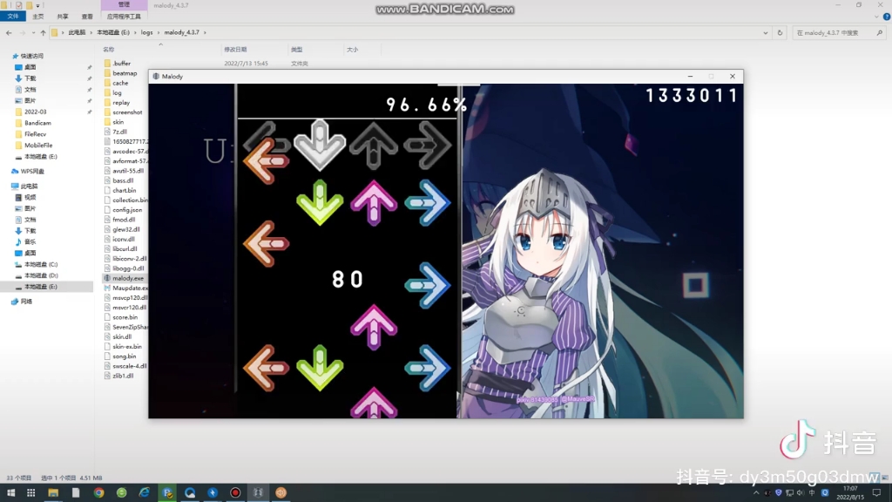Expand the quick access toolbar customize arrow

tap(37, 5)
